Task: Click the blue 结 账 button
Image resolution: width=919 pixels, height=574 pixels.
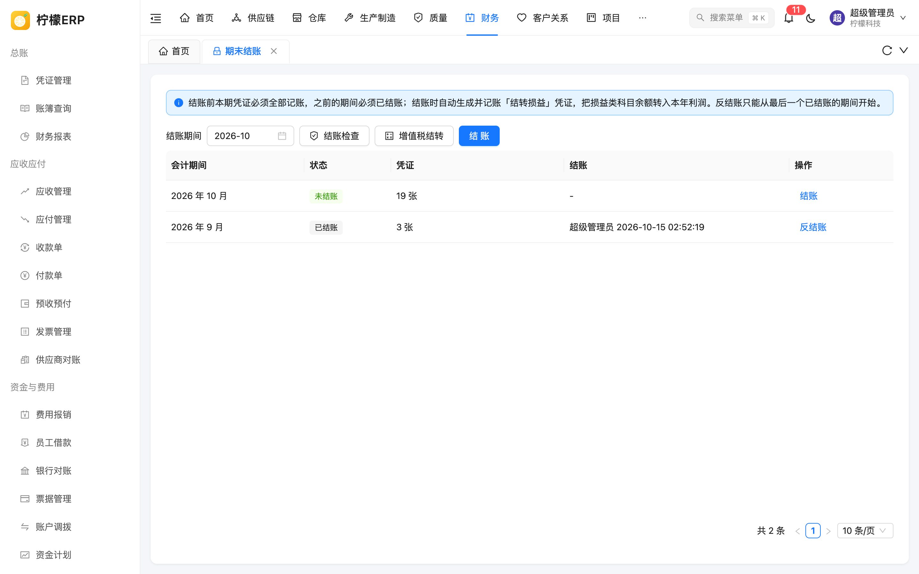Action: coord(479,136)
